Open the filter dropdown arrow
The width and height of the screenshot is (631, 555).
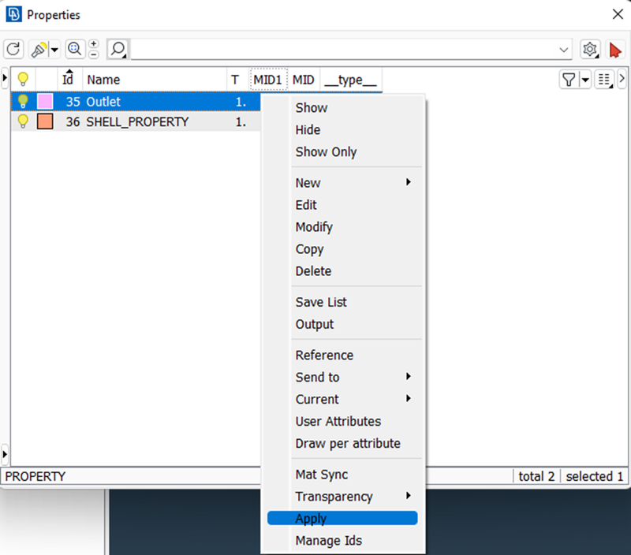585,80
